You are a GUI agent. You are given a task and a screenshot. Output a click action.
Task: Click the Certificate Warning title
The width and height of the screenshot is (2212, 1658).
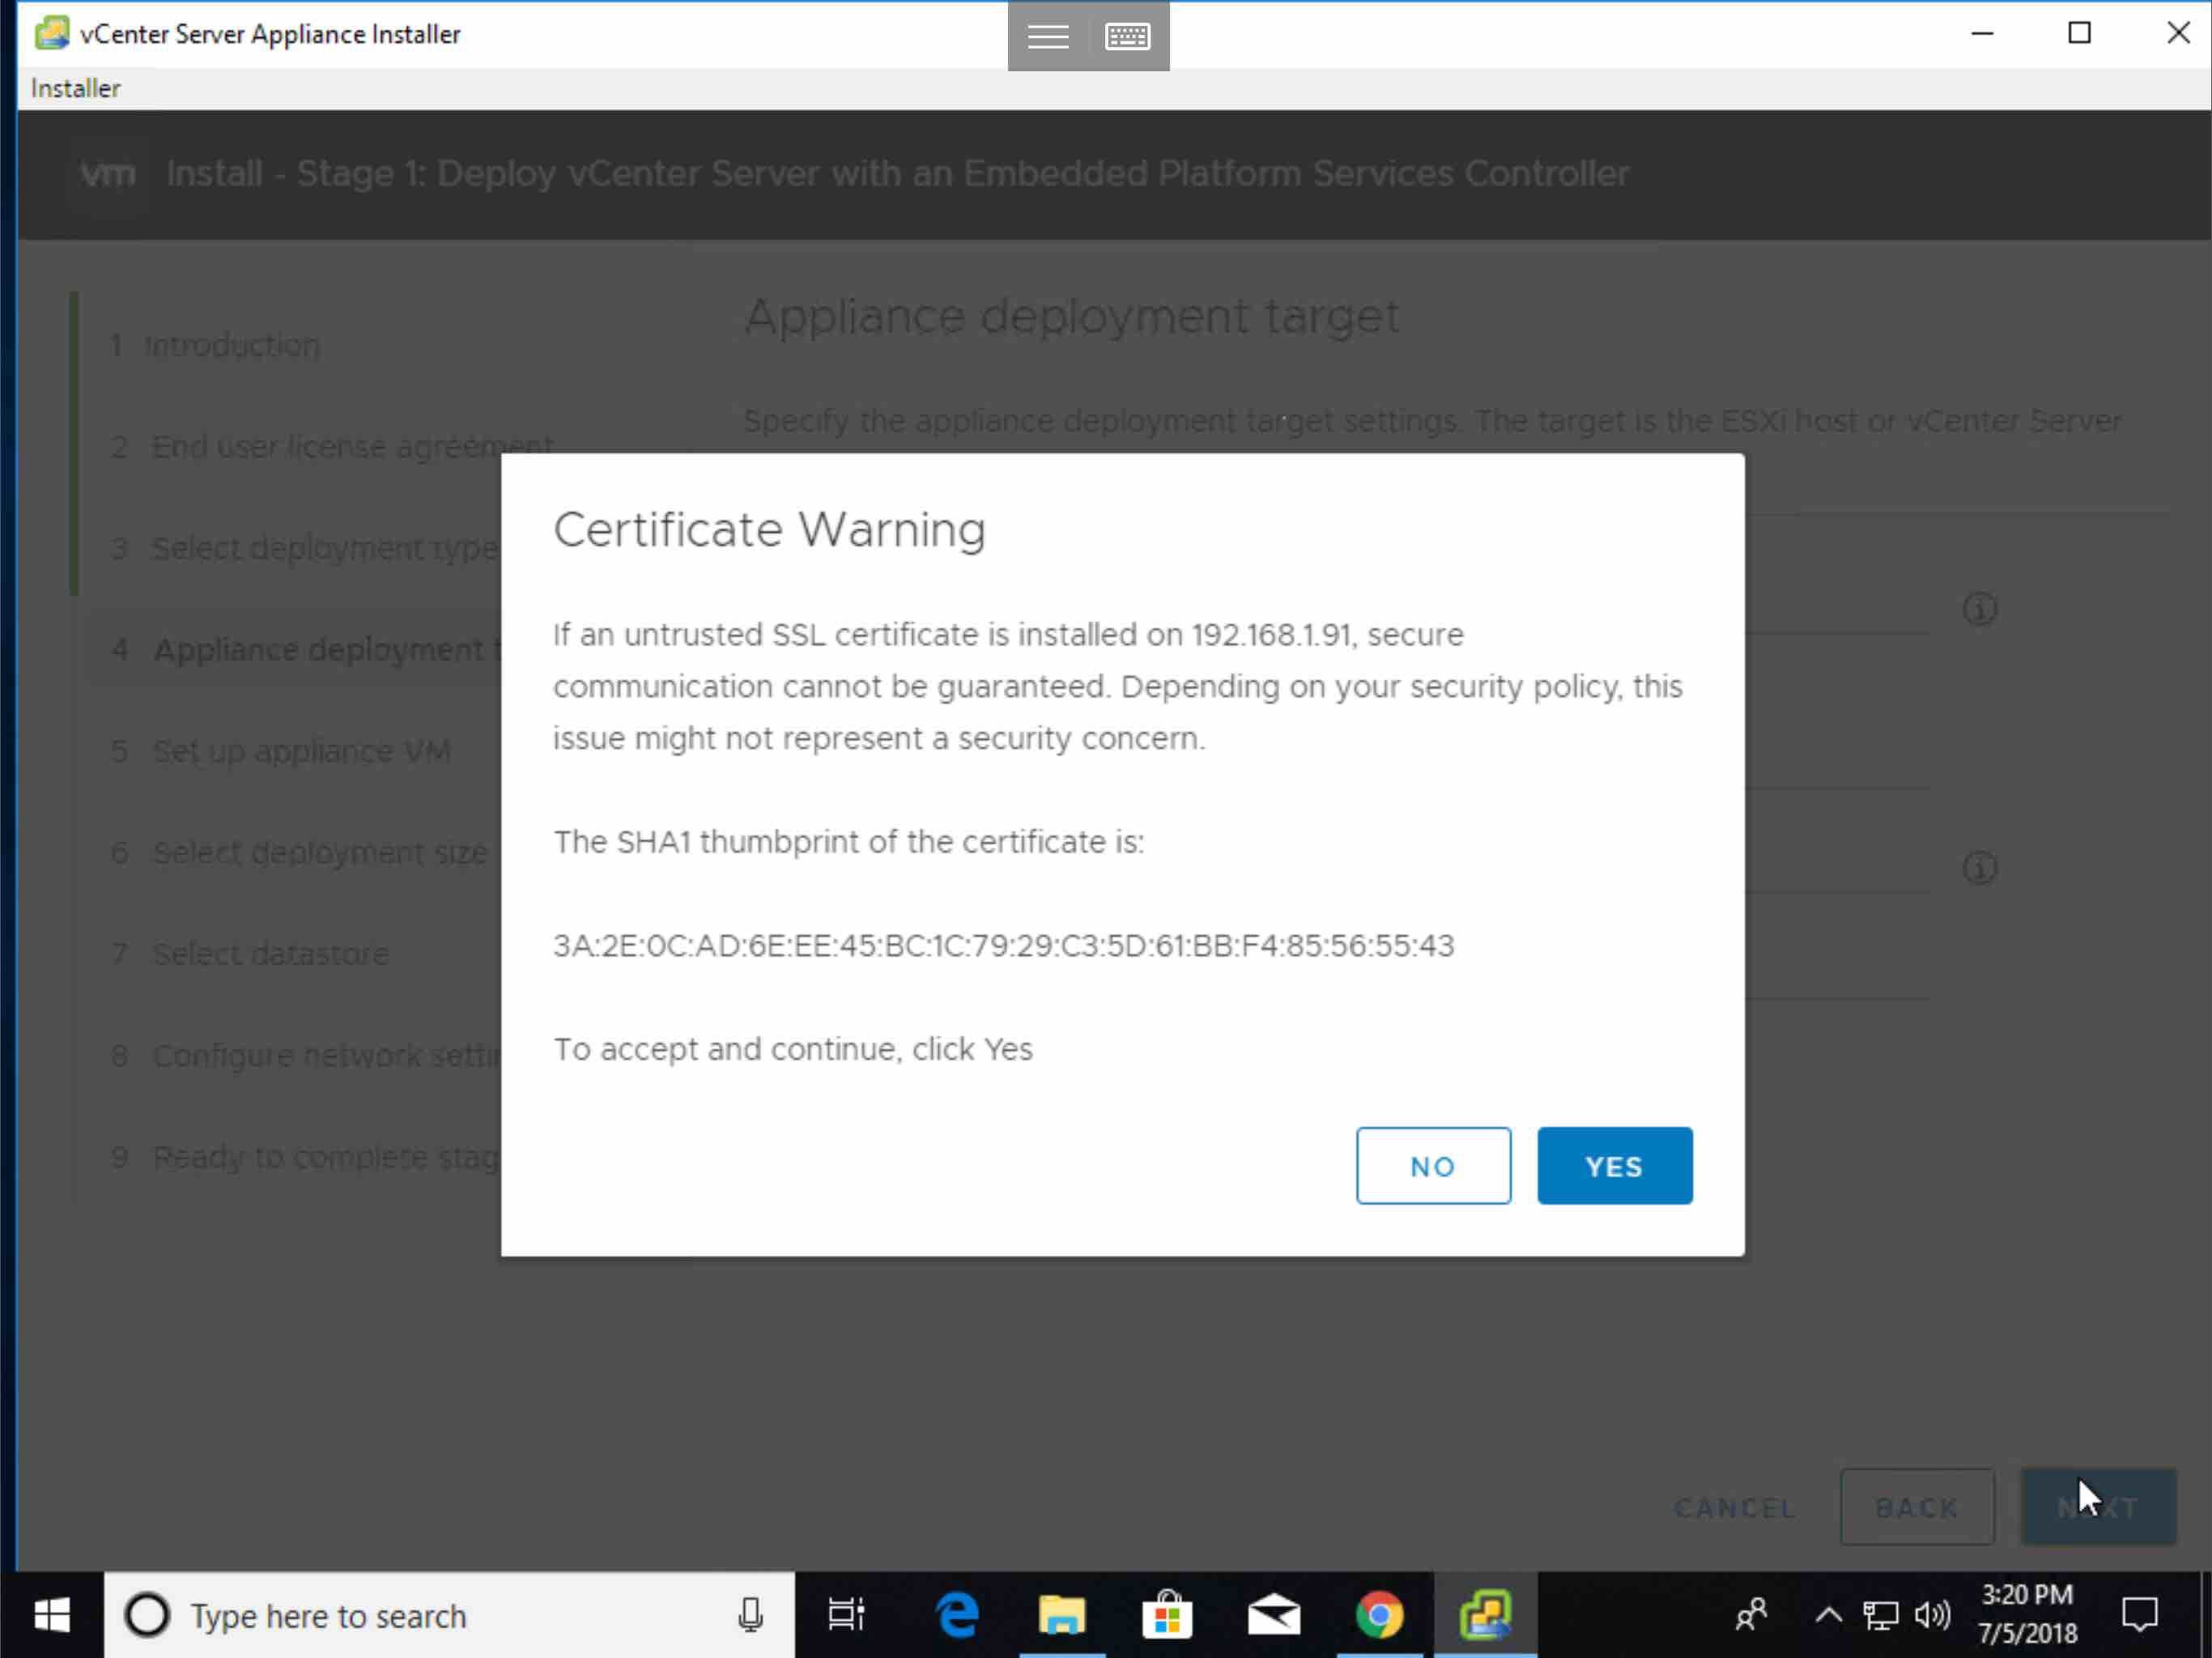click(769, 529)
